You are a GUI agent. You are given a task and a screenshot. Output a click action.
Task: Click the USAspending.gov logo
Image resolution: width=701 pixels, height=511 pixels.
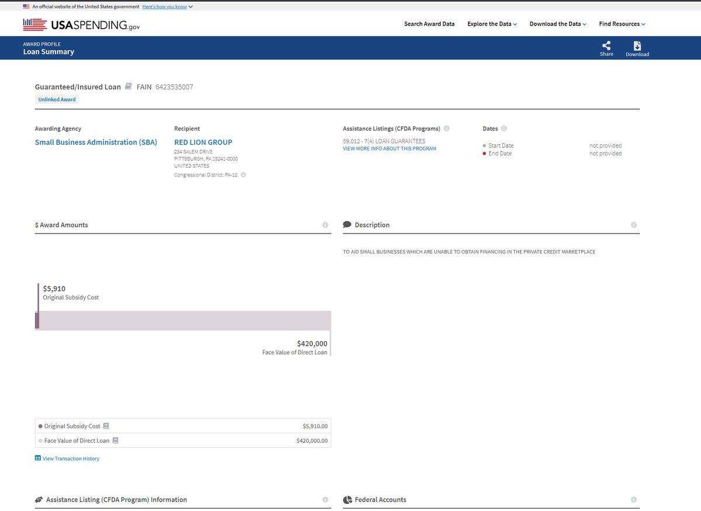pyautogui.click(x=82, y=25)
